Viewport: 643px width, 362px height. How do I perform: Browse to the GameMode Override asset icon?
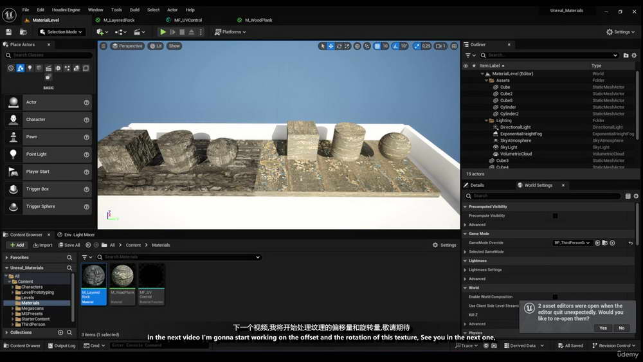(x=605, y=242)
